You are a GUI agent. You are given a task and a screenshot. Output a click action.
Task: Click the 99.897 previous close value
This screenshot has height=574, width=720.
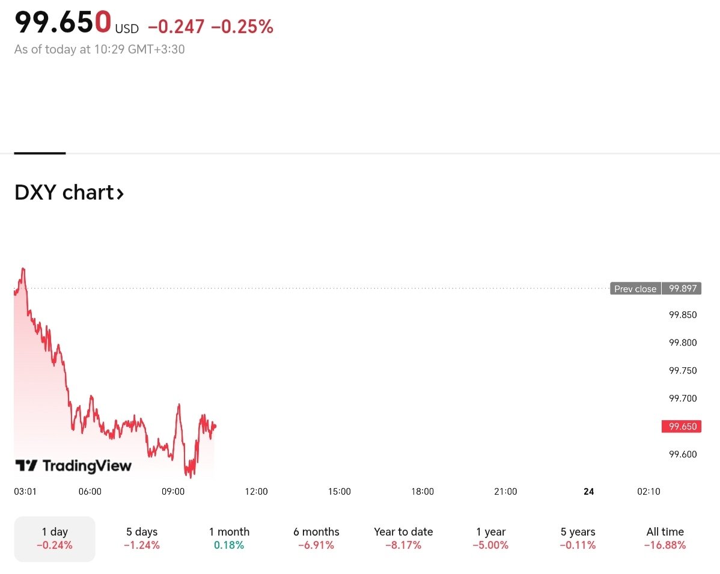(683, 289)
